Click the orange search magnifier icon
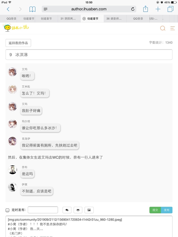The image size is (178, 237). point(163,28)
